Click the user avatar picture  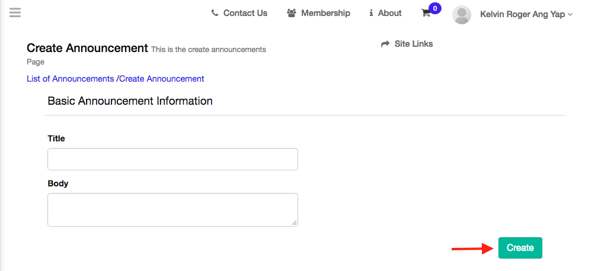click(462, 15)
